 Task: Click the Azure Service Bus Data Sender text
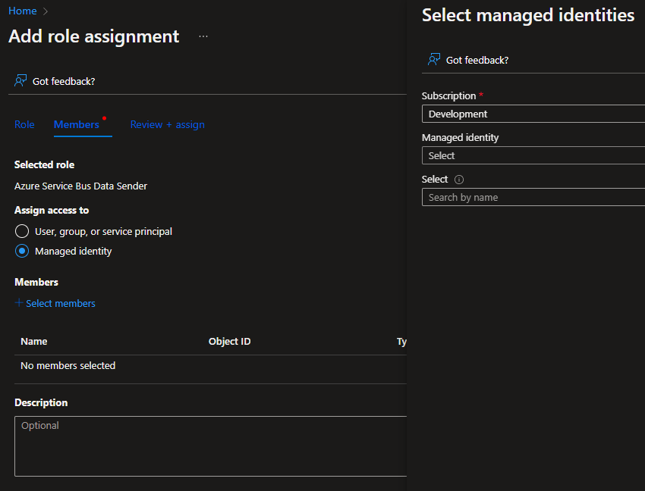point(80,186)
